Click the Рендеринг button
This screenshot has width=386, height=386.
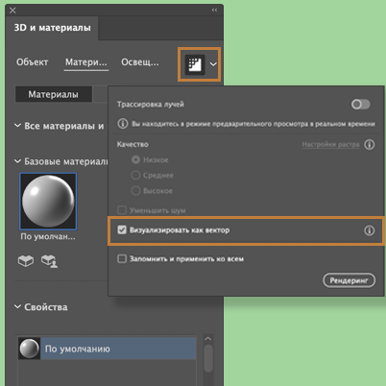[x=349, y=280]
